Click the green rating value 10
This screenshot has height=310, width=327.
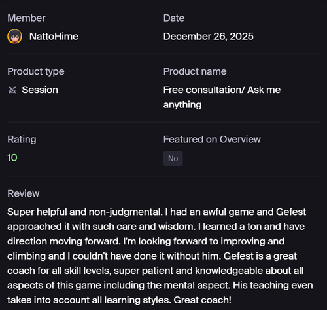[x=12, y=158]
